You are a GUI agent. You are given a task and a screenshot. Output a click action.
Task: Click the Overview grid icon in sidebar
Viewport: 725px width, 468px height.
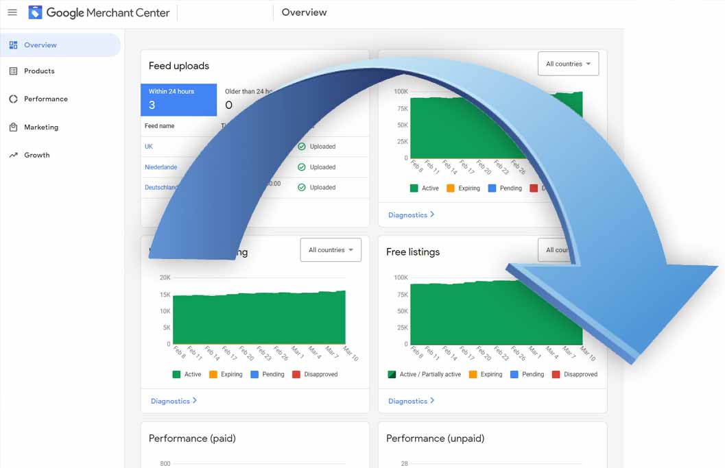click(x=13, y=45)
